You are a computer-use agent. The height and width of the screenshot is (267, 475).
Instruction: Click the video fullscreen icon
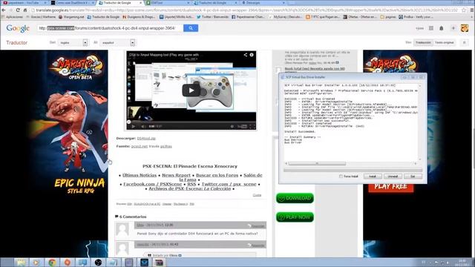(x=252, y=126)
